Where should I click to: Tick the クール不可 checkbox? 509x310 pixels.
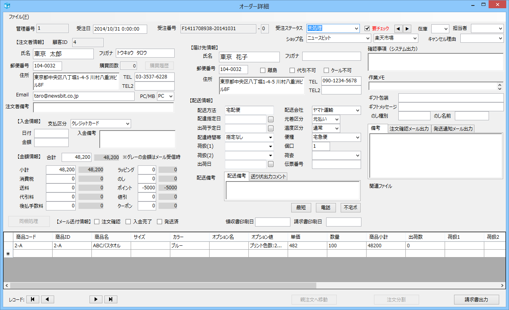(x=326, y=71)
